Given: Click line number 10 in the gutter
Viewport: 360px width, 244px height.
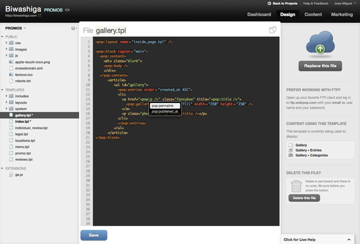Looking at the screenshot, I should pos(88,85).
